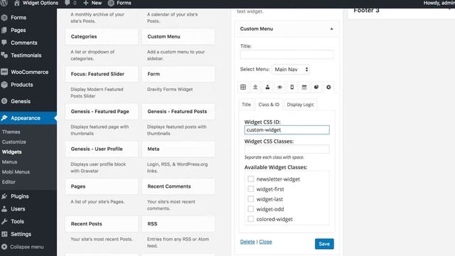This screenshot has width=455, height=256.
Task: Click the Users sidebar icon
Action: tap(4, 208)
